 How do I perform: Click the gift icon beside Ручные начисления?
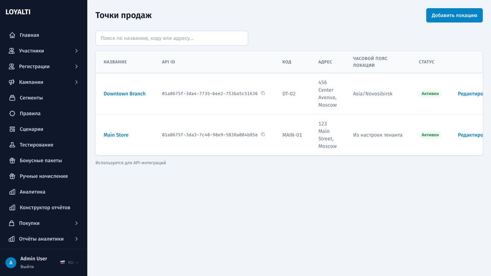pyautogui.click(x=12, y=176)
